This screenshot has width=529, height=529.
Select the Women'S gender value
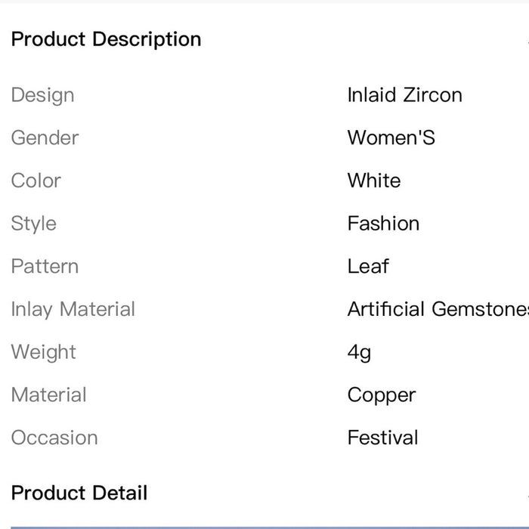(391, 138)
